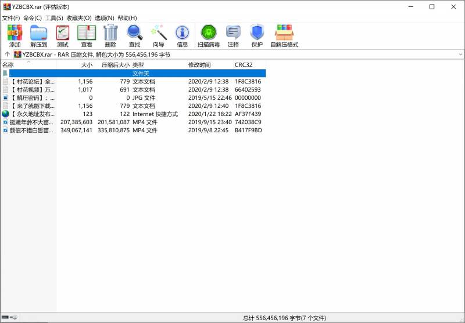Click the CRC32 value AF37F439

pyautogui.click(x=248, y=114)
